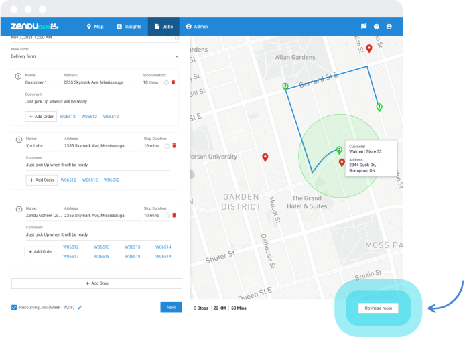This screenshot has height=337, width=469.
Task: Click the Next button
Action: click(x=171, y=307)
